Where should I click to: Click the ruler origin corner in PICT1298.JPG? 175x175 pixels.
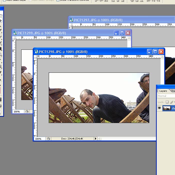[x=35, y=57]
